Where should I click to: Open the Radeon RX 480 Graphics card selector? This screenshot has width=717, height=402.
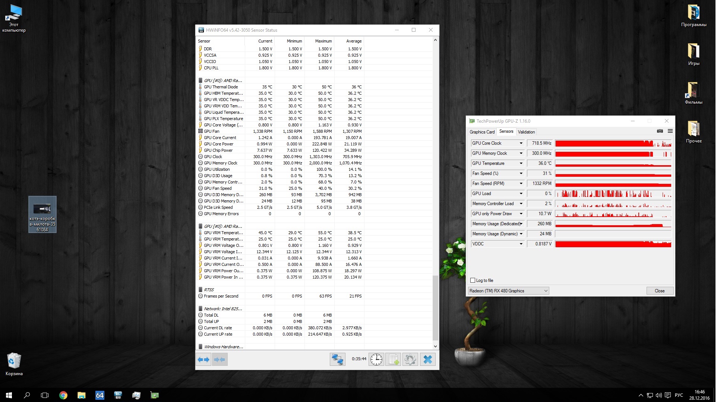pyautogui.click(x=509, y=291)
